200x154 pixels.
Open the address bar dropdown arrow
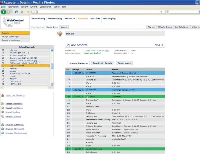point(164,12)
